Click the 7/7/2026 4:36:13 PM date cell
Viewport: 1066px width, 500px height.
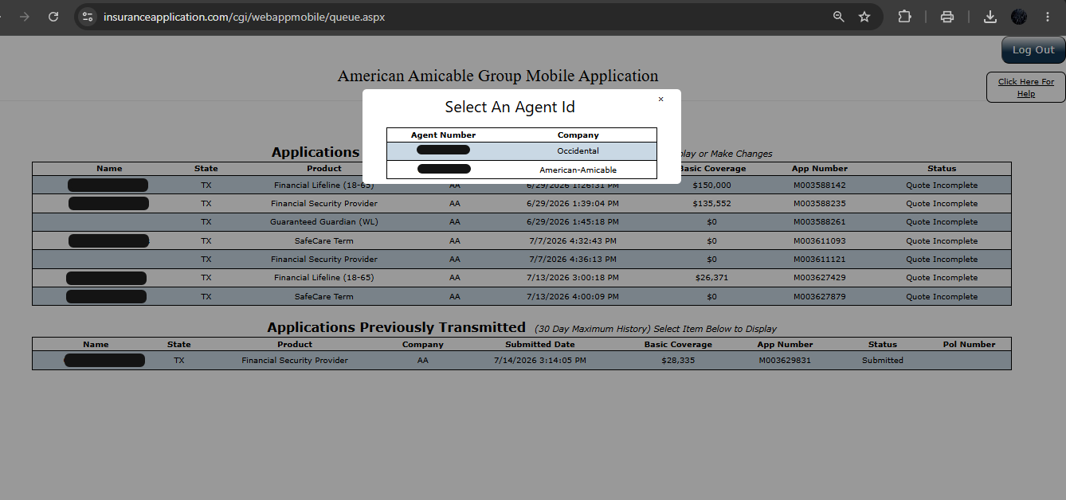click(573, 260)
